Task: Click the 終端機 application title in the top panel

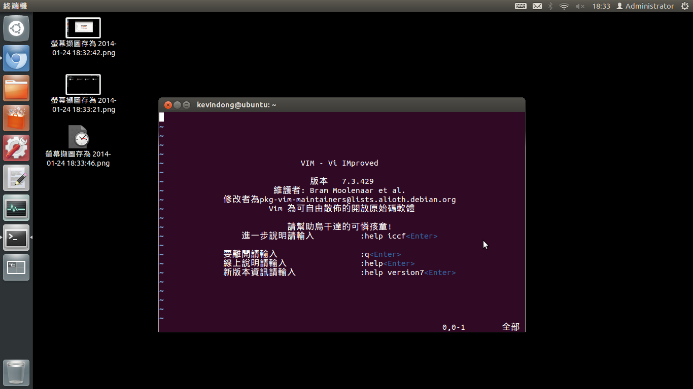Action: [15, 6]
